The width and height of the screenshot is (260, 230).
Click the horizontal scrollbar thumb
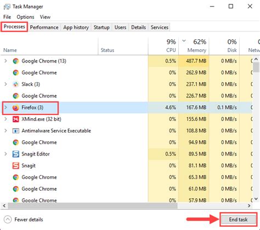click(93, 206)
